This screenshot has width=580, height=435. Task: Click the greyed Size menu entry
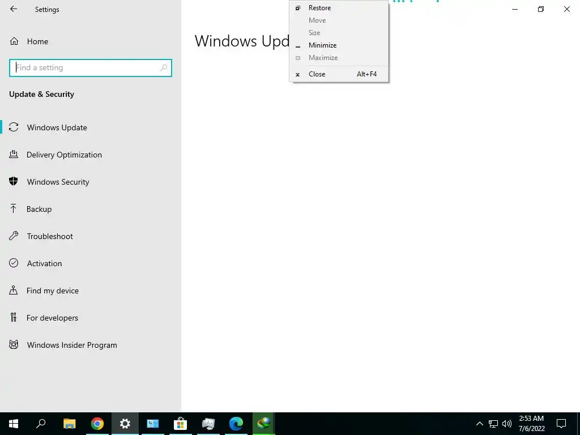339,32
